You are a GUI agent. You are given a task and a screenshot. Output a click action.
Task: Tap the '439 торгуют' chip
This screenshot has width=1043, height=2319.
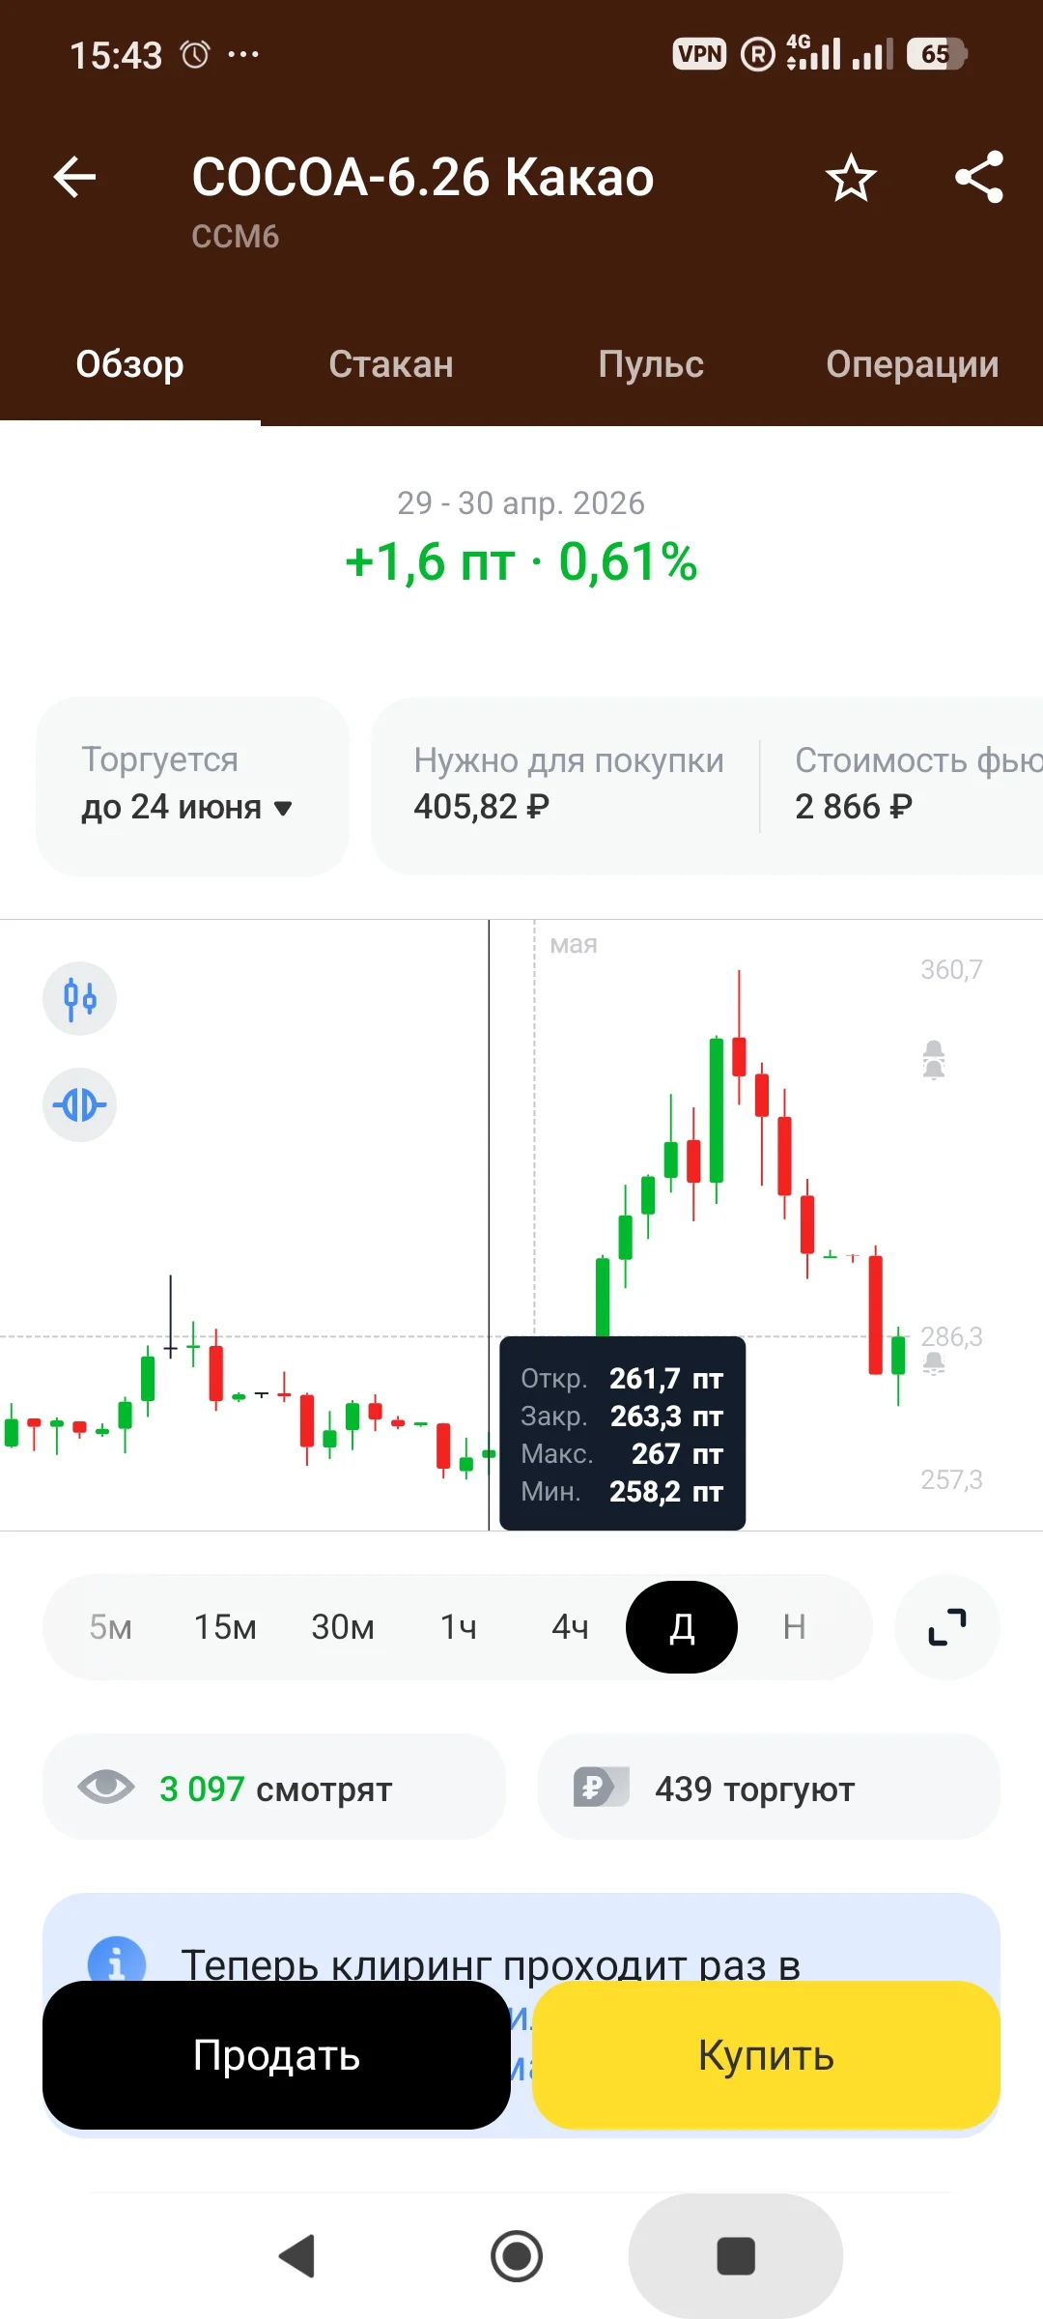coord(769,1788)
